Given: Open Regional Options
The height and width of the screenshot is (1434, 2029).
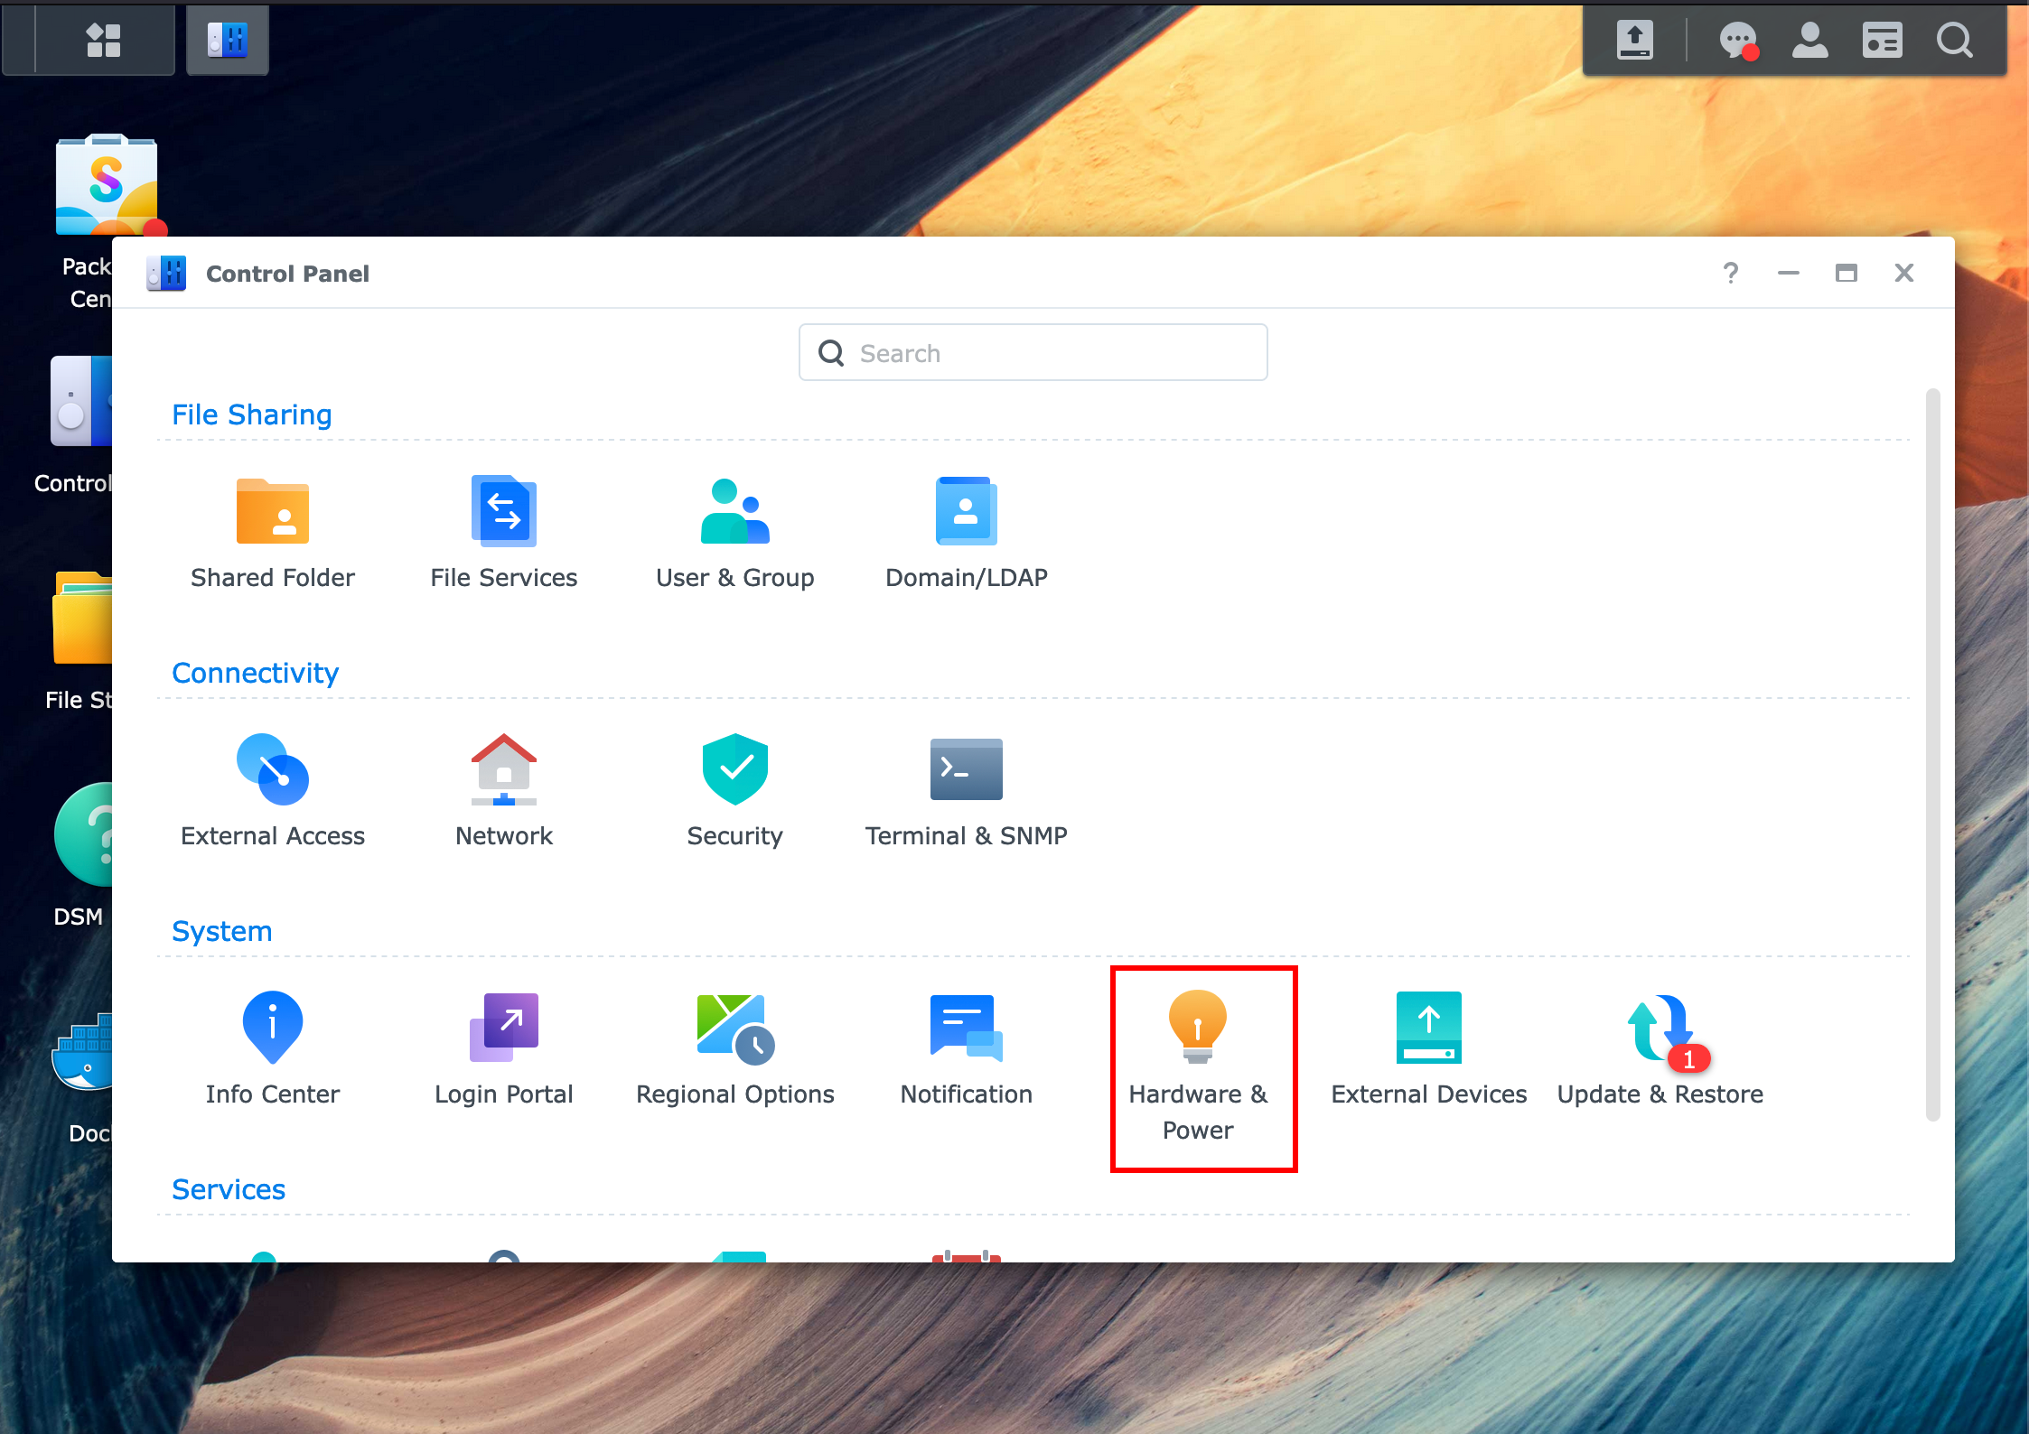Looking at the screenshot, I should (734, 1050).
